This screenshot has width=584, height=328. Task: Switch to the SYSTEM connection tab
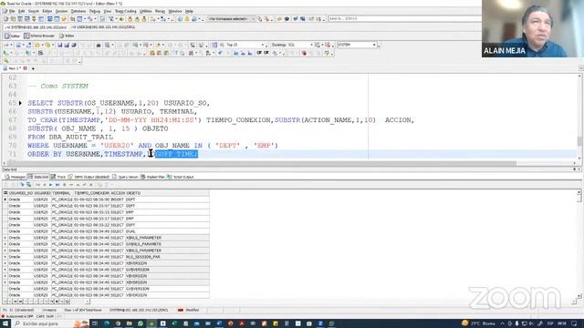pos(36,27)
